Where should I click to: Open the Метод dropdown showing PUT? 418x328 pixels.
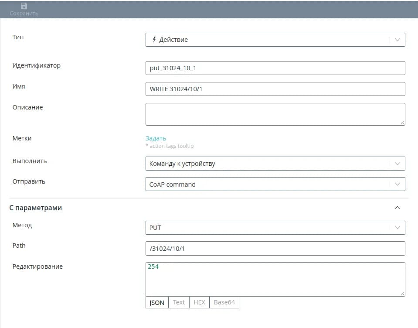point(275,228)
